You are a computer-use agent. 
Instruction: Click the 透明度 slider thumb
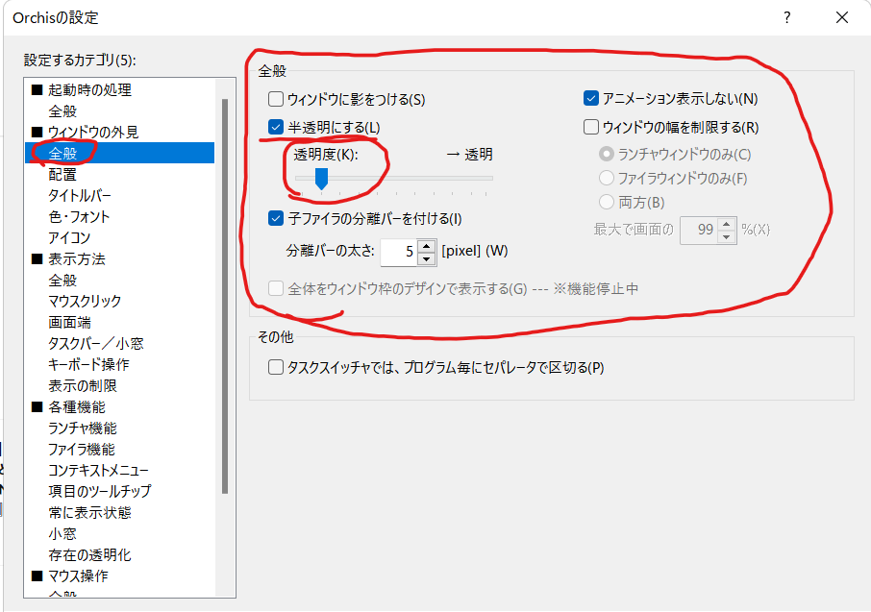[322, 179]
